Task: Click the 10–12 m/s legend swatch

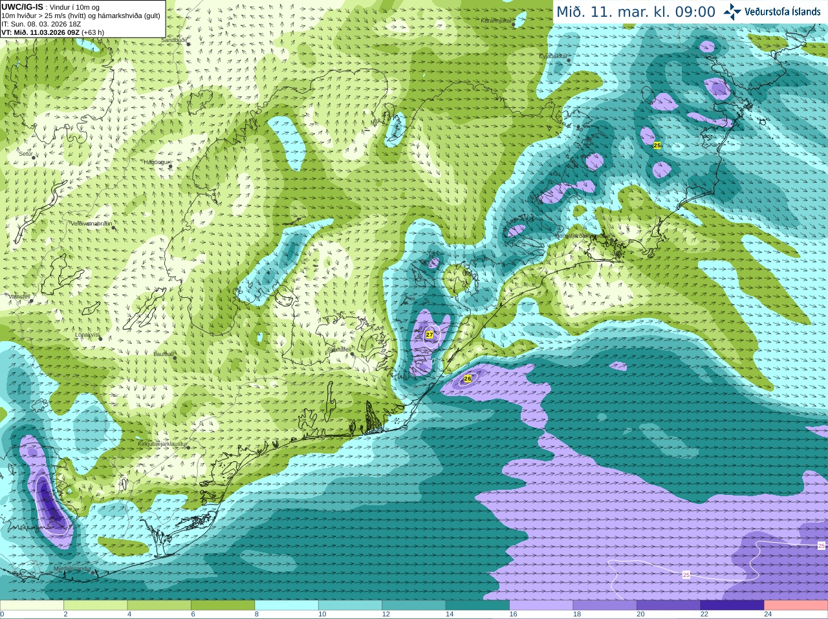Action: pyautogui.click(x=351, y=605)
